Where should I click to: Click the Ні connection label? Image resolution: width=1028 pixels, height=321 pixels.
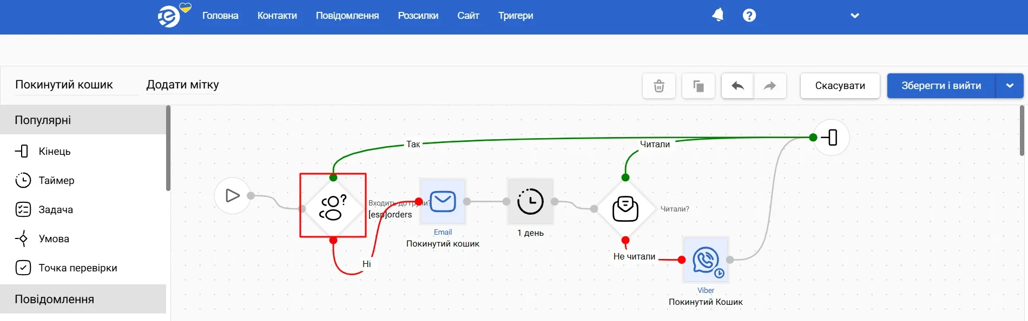(367, 264)
